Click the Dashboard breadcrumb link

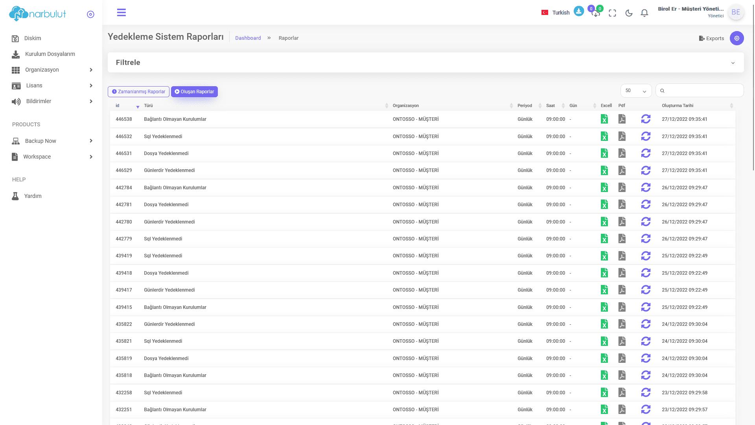(x=248, y=38)
